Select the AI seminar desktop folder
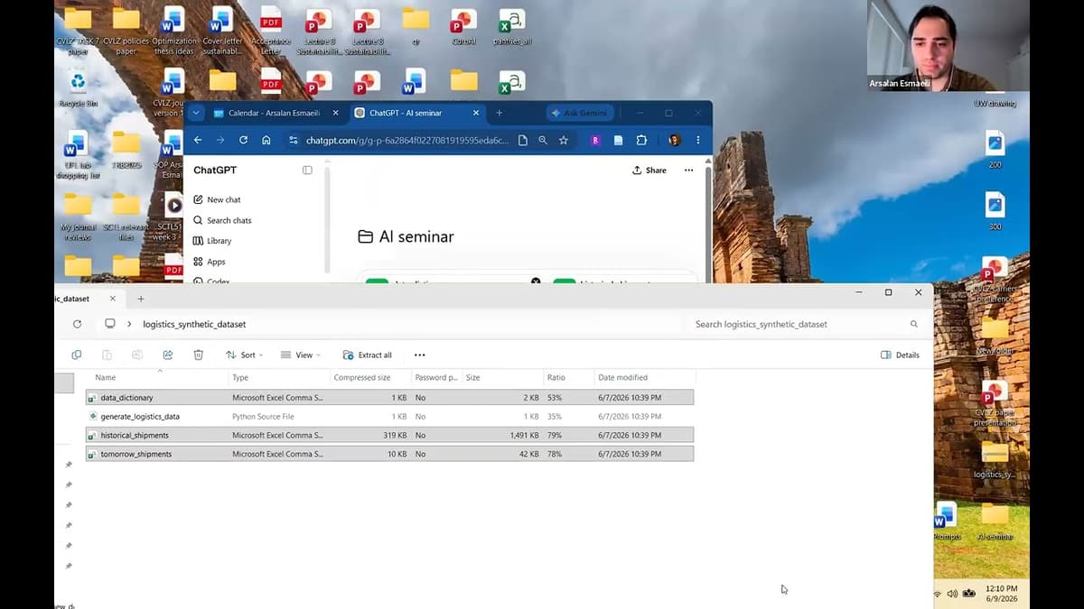Screen dimensions: 1084x609 point(995,521)
